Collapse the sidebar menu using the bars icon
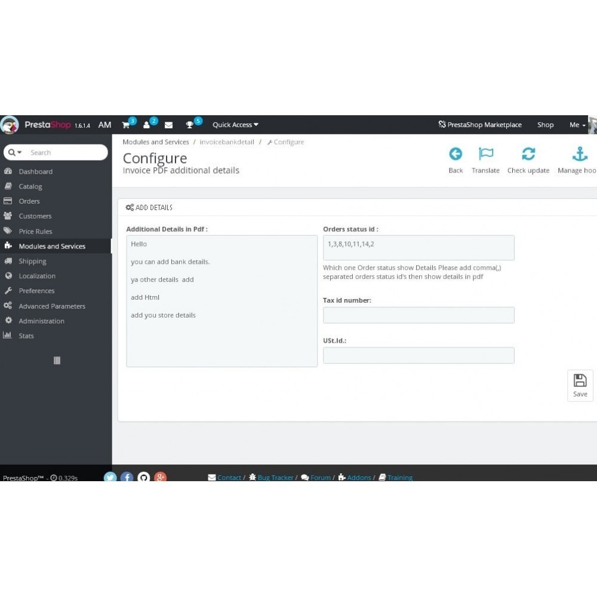Image resolution: width=597 pixels, height=597 pixels. (57, 360)
